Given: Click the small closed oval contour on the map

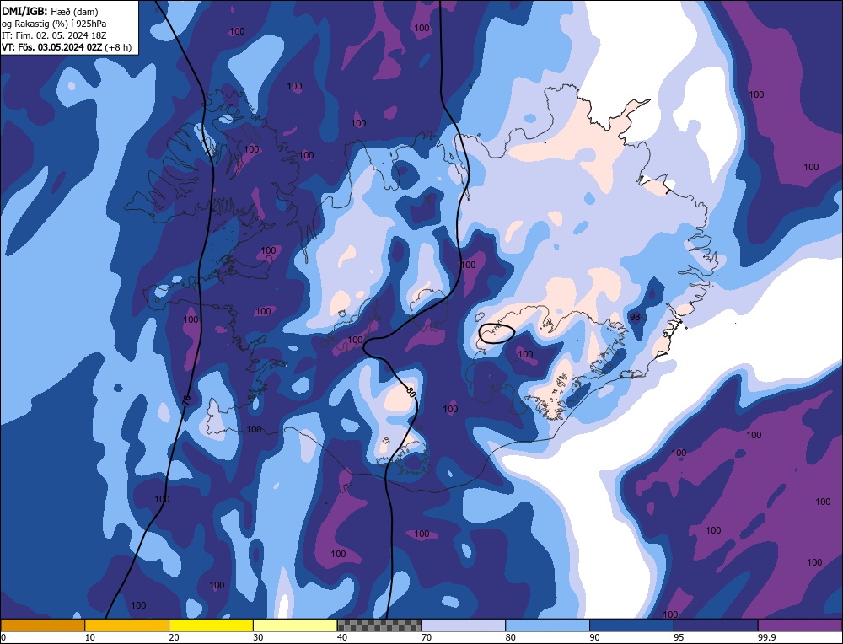Looking at the screenshot, I should click(x=496, y=333).
